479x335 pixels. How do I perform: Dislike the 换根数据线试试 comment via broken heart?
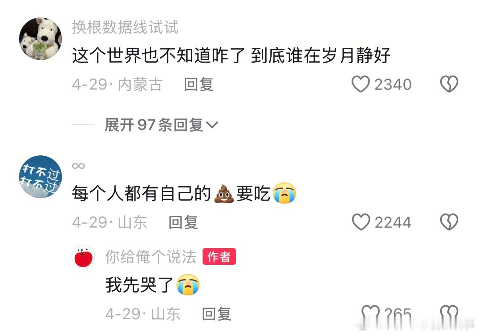pyautogui.click(x=449, y=84)
